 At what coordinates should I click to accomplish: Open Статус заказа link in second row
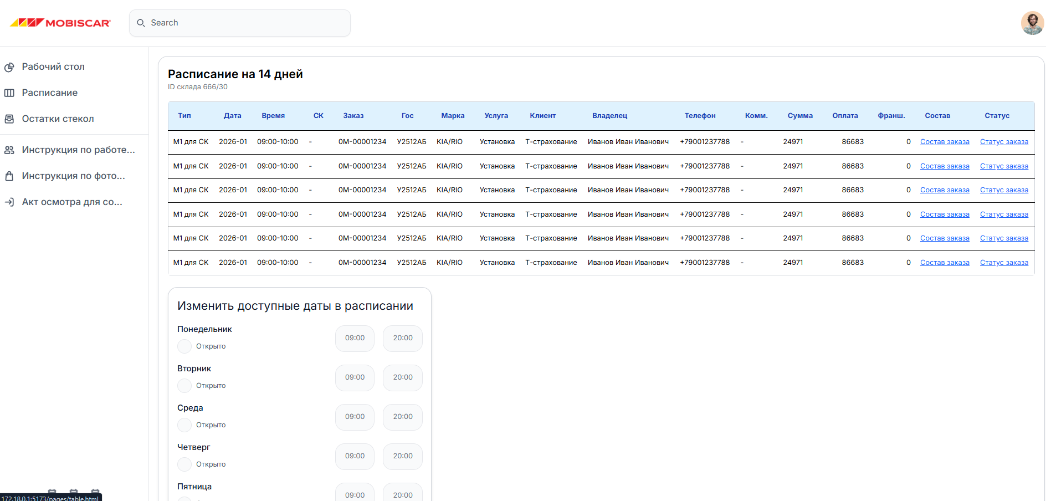point(1004,166)
